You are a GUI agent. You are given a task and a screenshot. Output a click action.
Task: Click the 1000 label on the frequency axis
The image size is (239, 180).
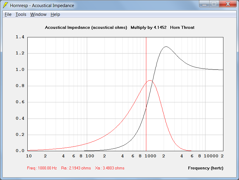pyautogui.click(x=150, y=156)
